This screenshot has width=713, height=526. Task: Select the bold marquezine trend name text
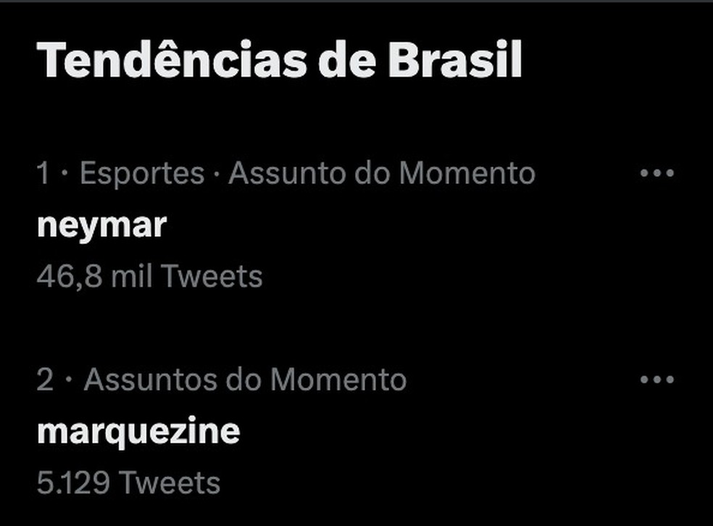(138, 430)
